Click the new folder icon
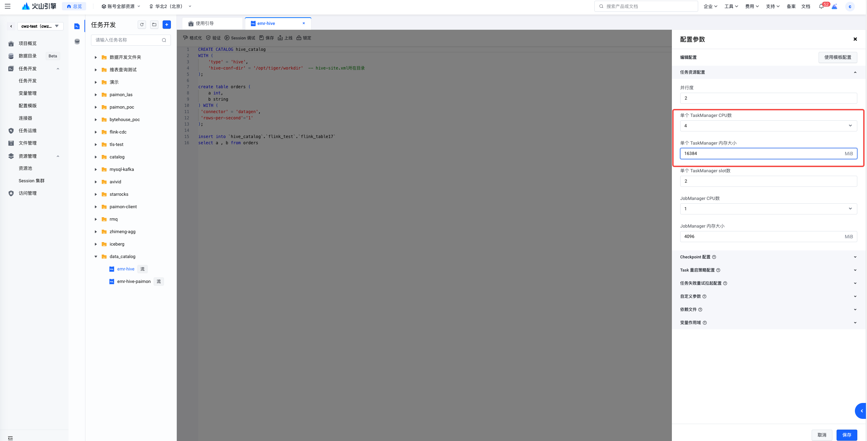The width and height of the screenshot is (867, 441). [x=154, y=25]
